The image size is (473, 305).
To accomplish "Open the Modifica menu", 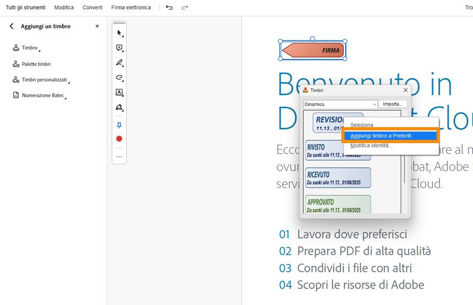I will (64, 7).
